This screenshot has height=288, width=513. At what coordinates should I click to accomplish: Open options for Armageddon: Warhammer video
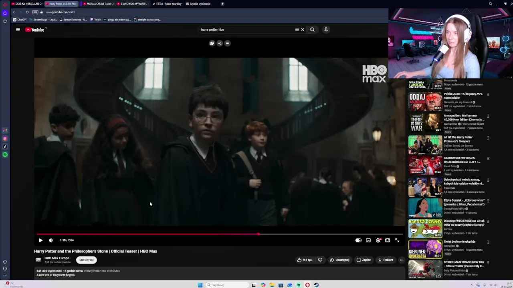tap(488, 116)
